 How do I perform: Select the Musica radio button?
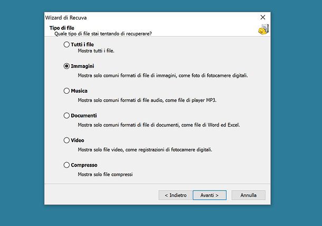(67, 91)
